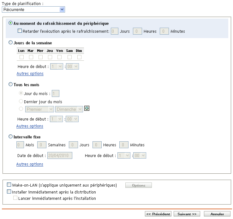The image size is (233, 219).
Task: Check the Mer day checkbox
Action: tap(40, 57)
